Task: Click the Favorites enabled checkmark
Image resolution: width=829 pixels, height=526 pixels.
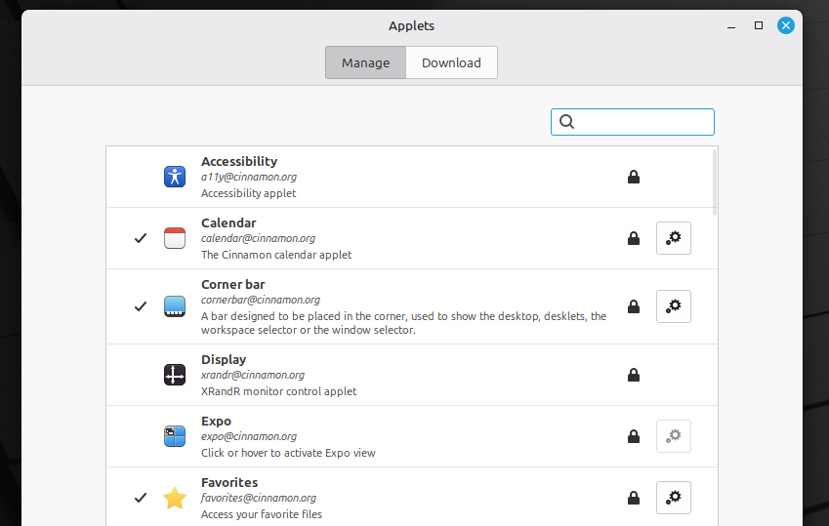Action: (x=141, y=498)
